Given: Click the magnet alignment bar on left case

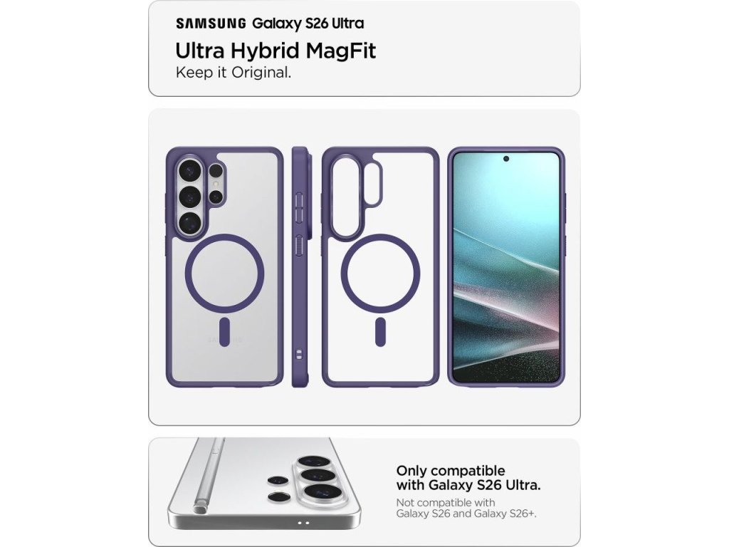Looking at the screenshot, I should [x=224, y=332].
